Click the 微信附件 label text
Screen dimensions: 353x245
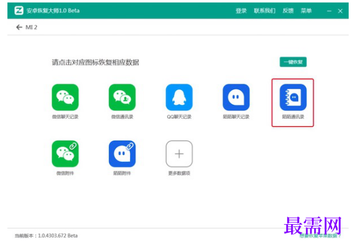pyautogui.click(x=65, y=173)
